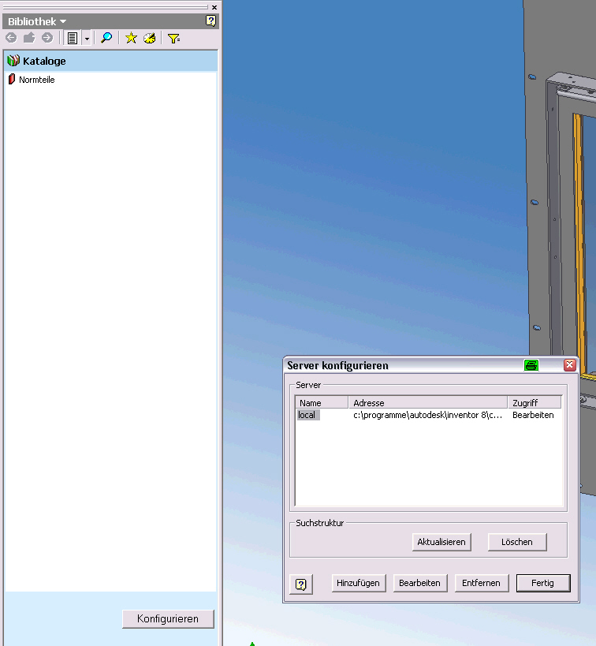596x646 pixels.
Task: Select the Normteile catalog entry
Action: [36, 80]
